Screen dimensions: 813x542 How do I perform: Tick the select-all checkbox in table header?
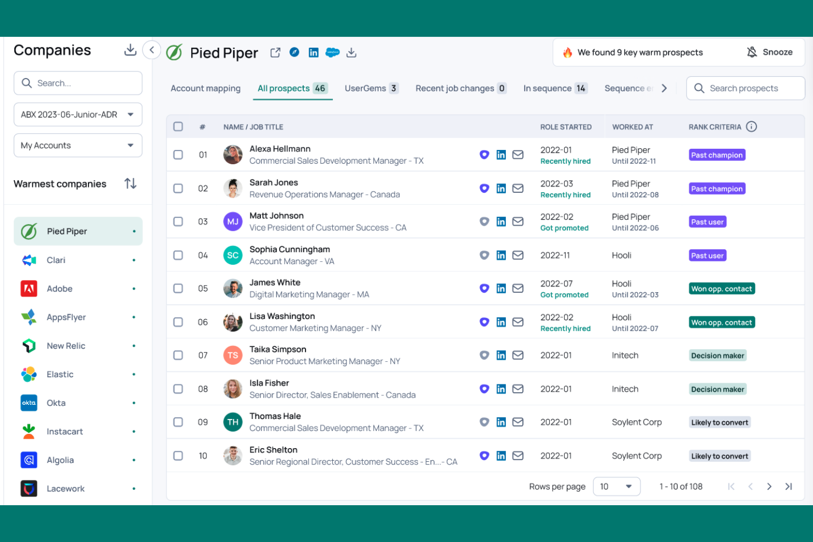coord(178,127)
